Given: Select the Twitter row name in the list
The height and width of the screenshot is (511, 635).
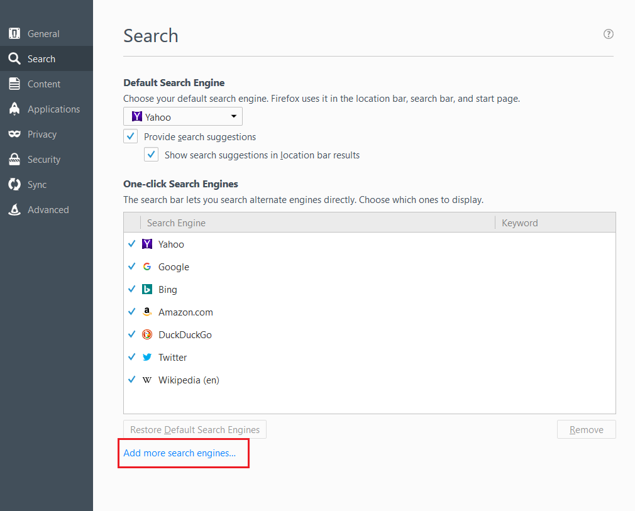Looking at the screenshot, I should 172,358.
